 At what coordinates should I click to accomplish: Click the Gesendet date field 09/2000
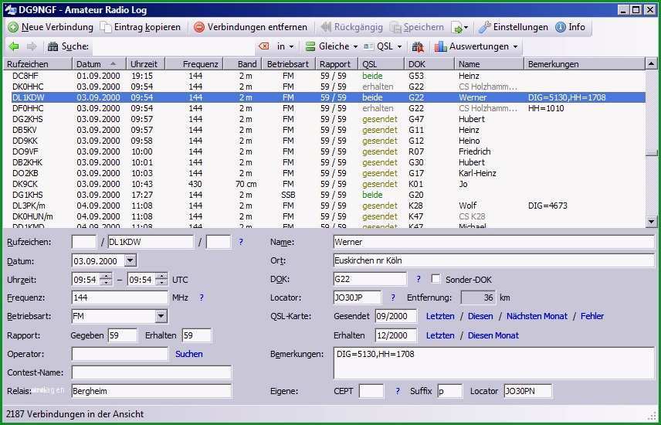[x=396, y=316]
